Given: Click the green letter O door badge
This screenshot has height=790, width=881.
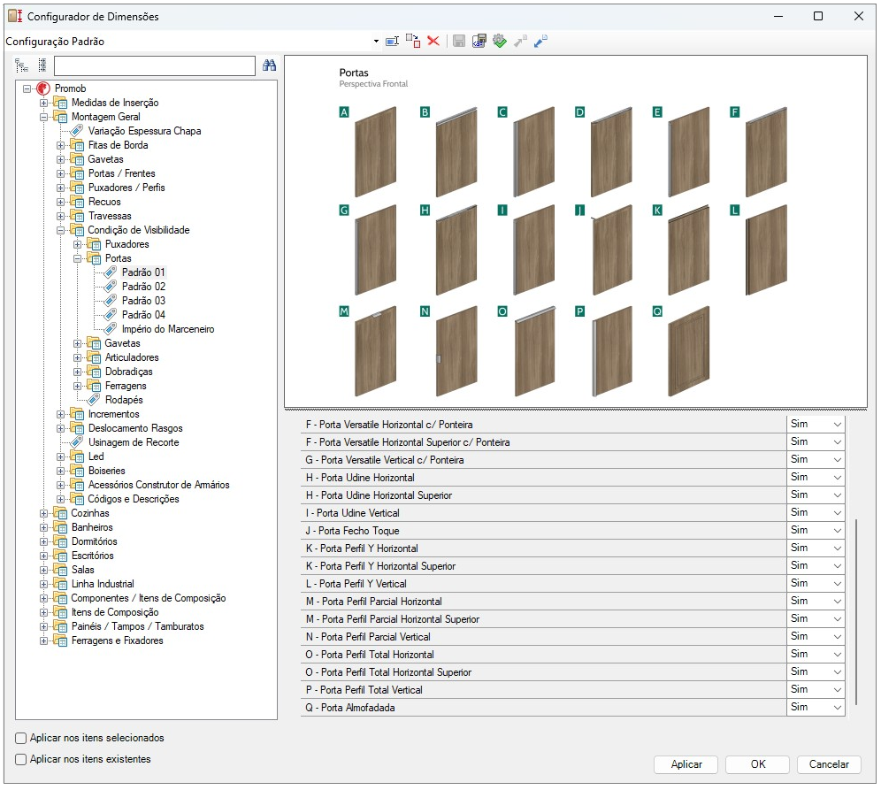Looking at the screenshot, I should 502,311.
